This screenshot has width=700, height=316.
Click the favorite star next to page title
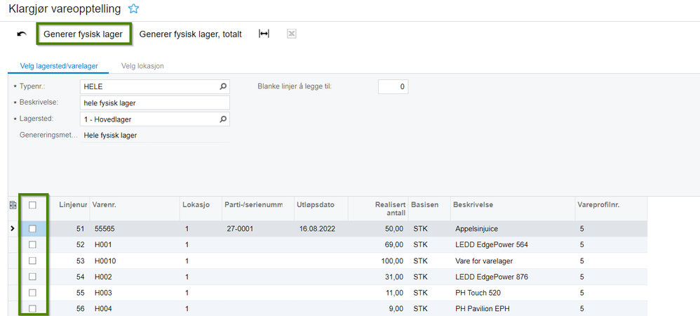pyautogui.click(x=133, y=8)
